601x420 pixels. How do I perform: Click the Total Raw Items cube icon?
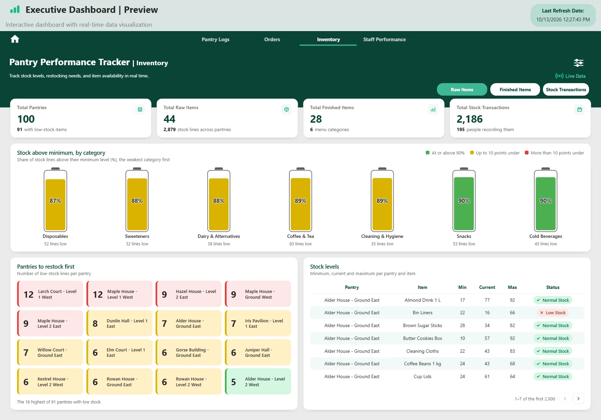(x=286, y=109)
